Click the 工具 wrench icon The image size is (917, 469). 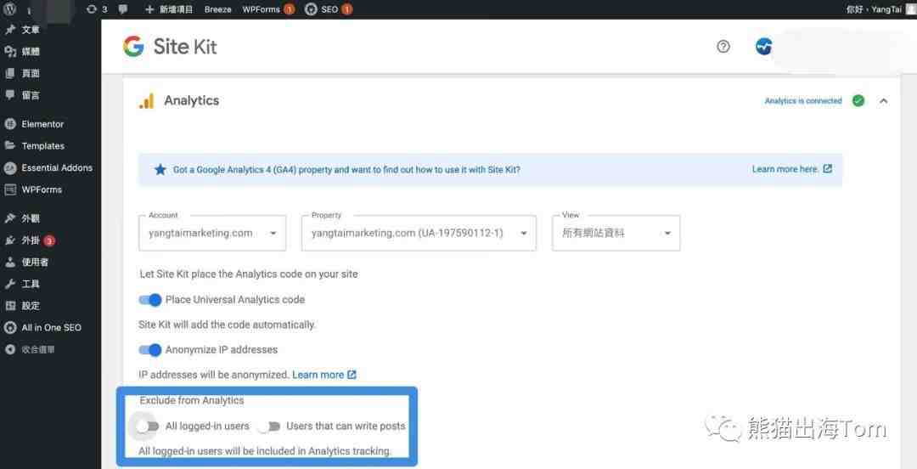coord(10,284)
